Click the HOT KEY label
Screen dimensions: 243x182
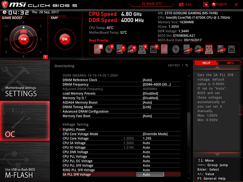pos(174,65)
